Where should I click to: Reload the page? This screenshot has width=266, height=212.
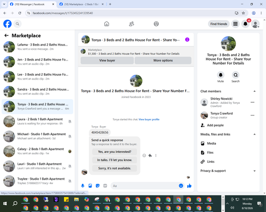[x=20, y=13]
